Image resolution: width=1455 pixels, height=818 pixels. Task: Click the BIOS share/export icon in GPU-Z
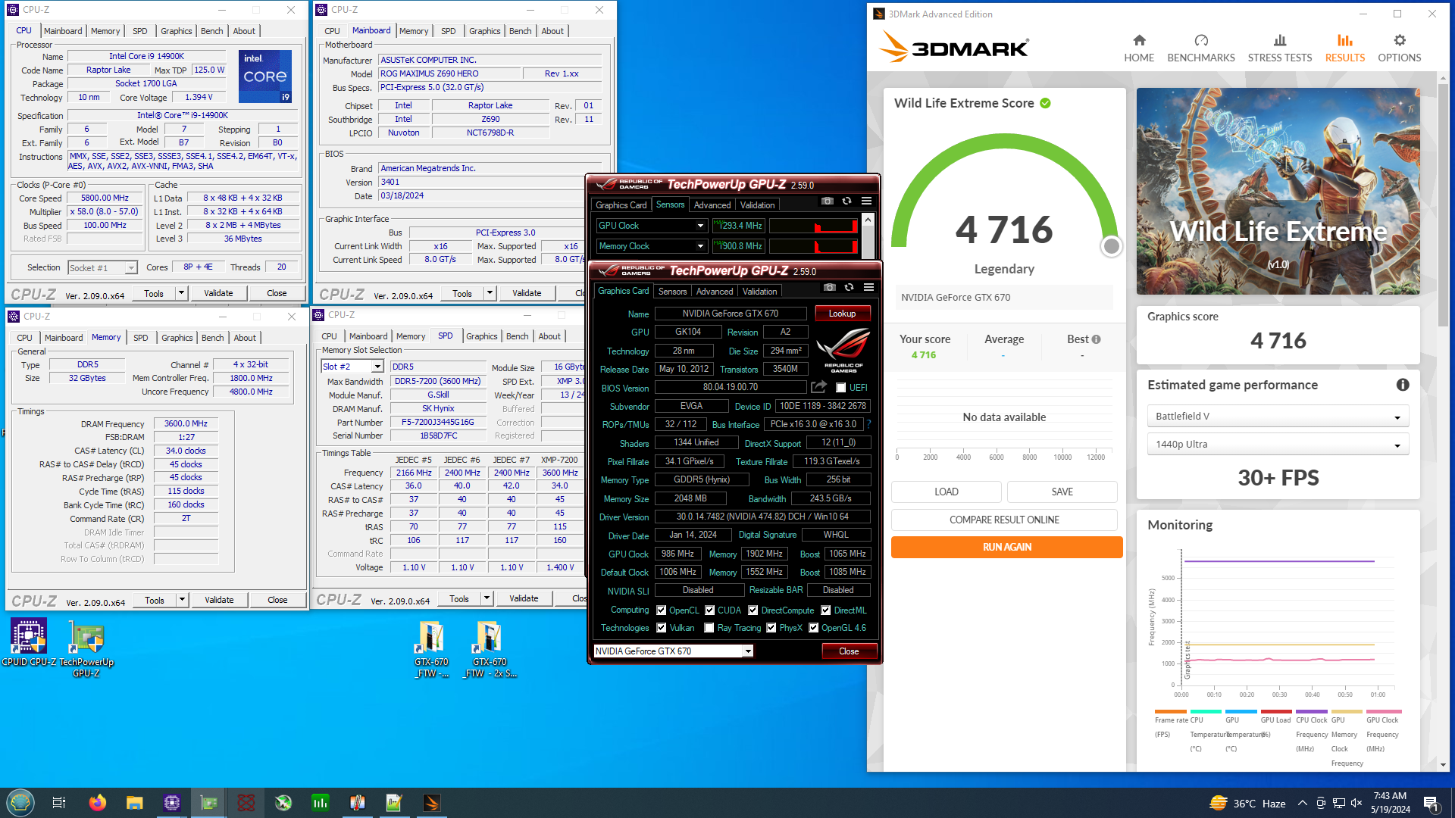pos(818,387)
